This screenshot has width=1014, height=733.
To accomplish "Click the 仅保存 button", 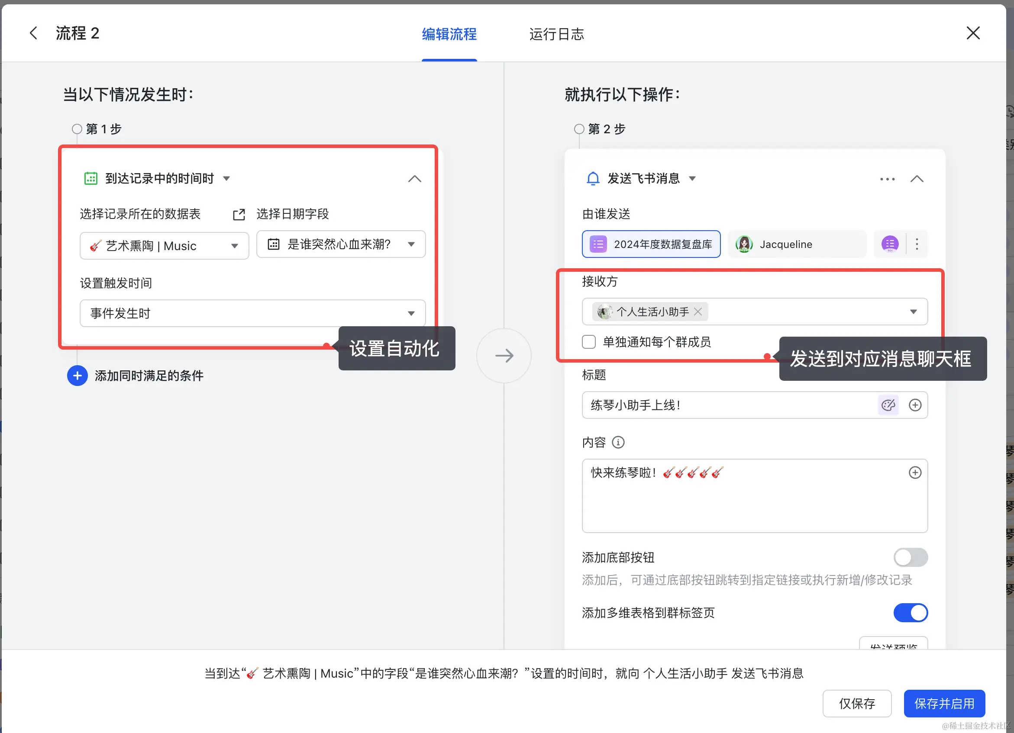I will click(857, 704).
